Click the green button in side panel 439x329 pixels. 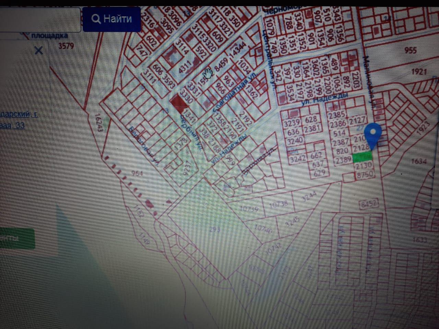click(x=17, y=239)
